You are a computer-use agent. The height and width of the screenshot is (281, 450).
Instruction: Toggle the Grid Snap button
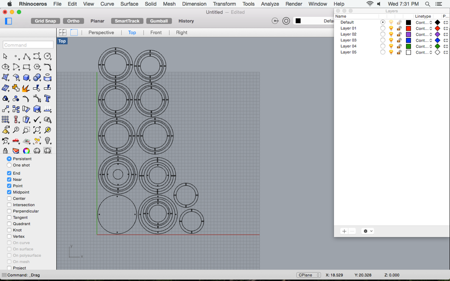[x=45, y=21]
